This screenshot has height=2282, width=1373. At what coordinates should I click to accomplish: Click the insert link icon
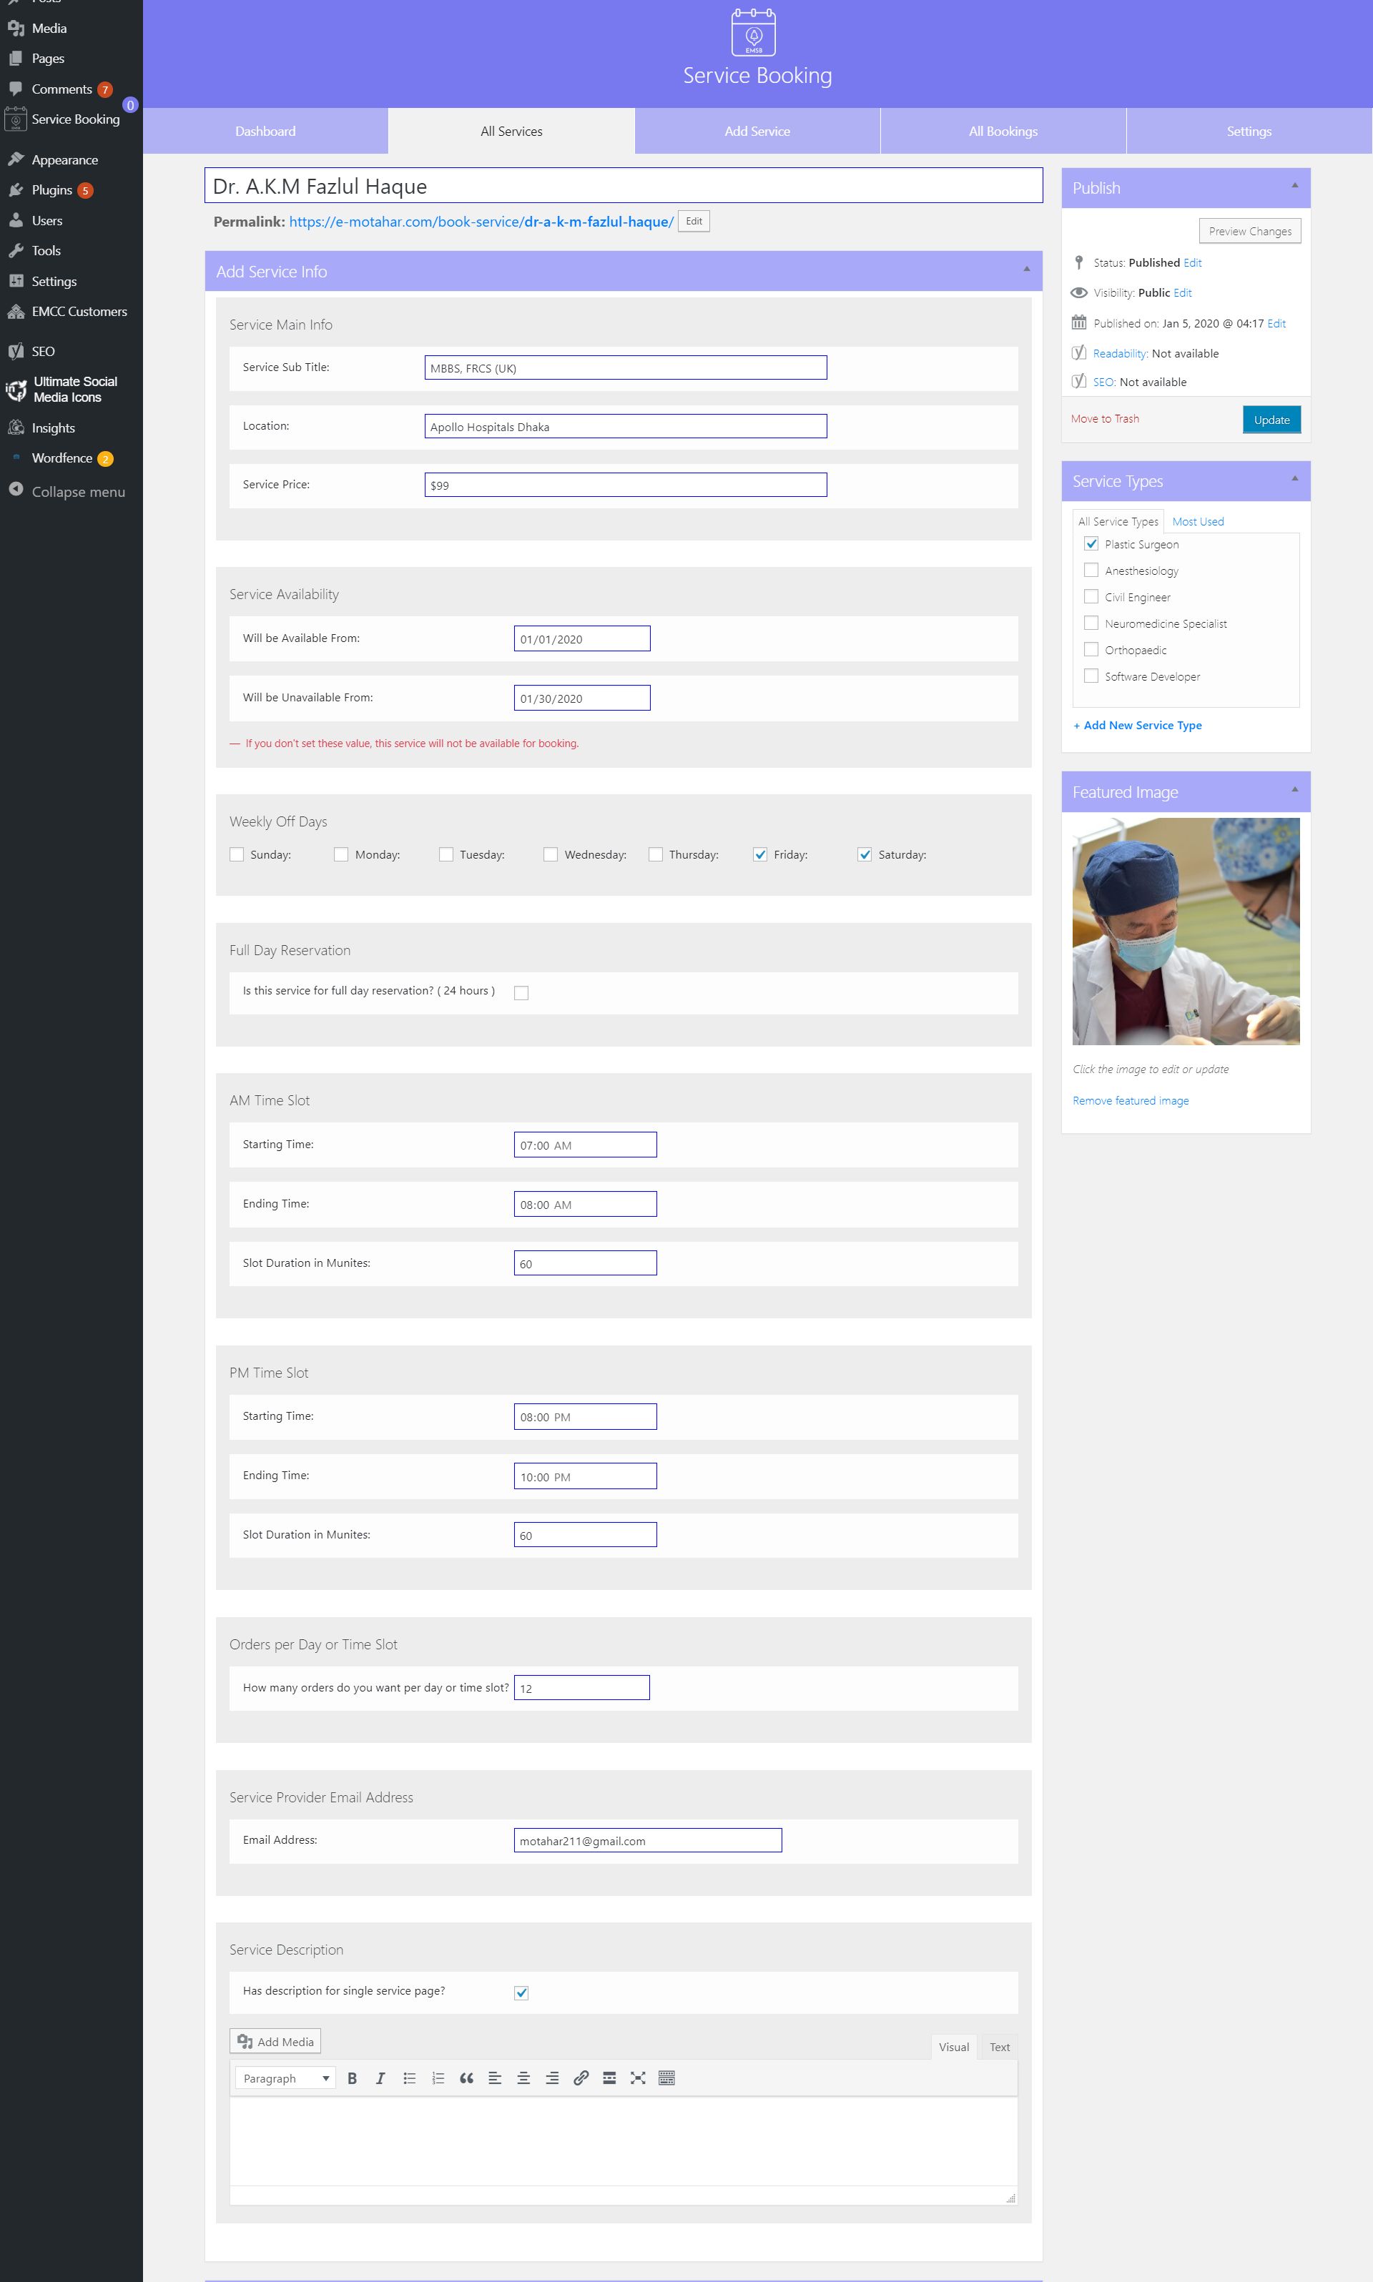(581, 2078)
